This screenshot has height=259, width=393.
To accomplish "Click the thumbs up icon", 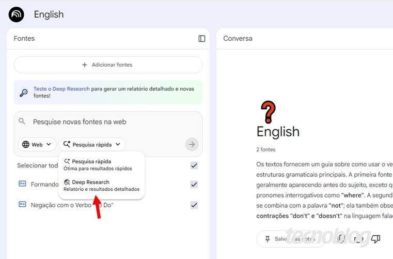I will 358,239.
